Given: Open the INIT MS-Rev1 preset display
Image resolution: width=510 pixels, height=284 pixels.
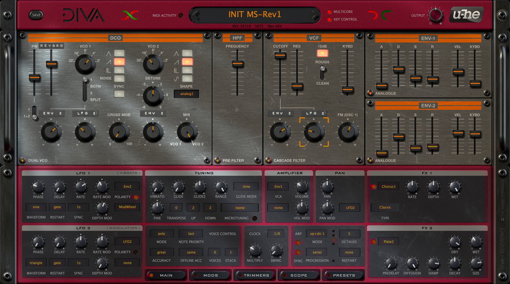Looking at the screenshot, I should pyautogui.click(x=255, y=15).
